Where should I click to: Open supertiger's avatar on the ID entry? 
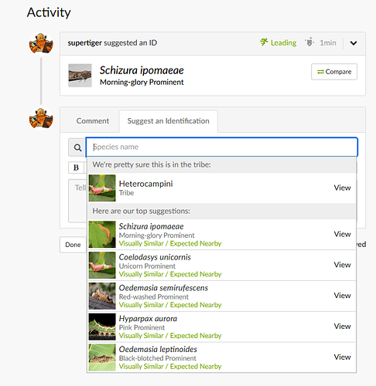pos(41,43)
